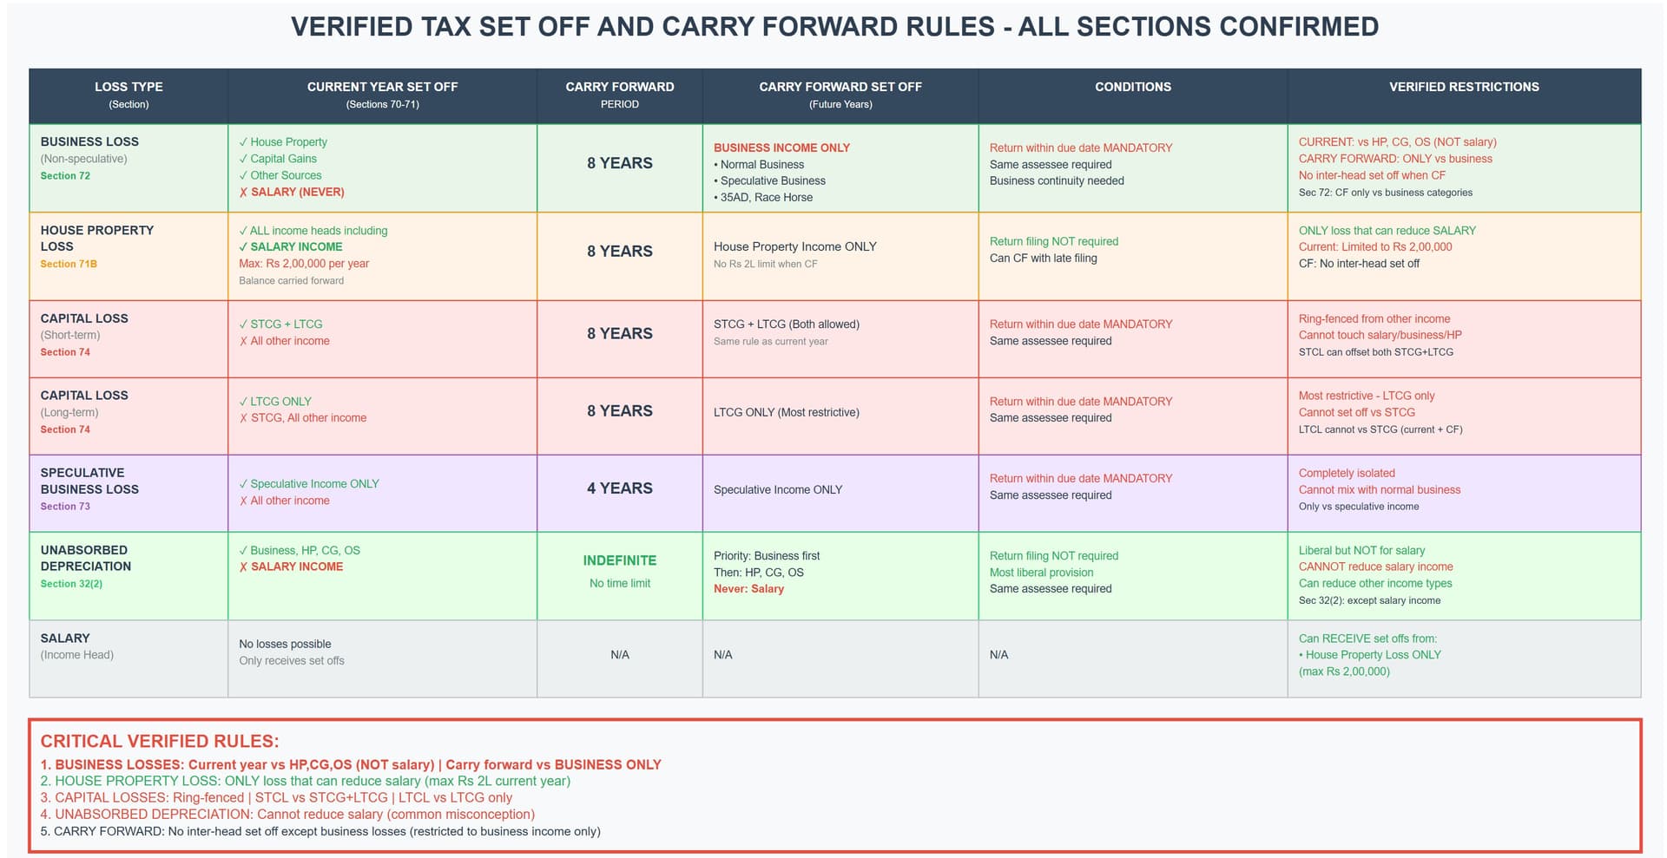Click the check mark beside Capital Gains
Image resolution: width=1667 pixels, height=858 pixels.
coord(243,159)
